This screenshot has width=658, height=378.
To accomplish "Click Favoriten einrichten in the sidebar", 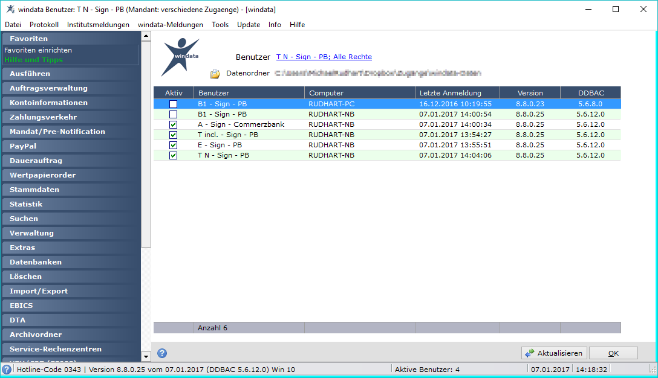I will (x=38, y=50).
